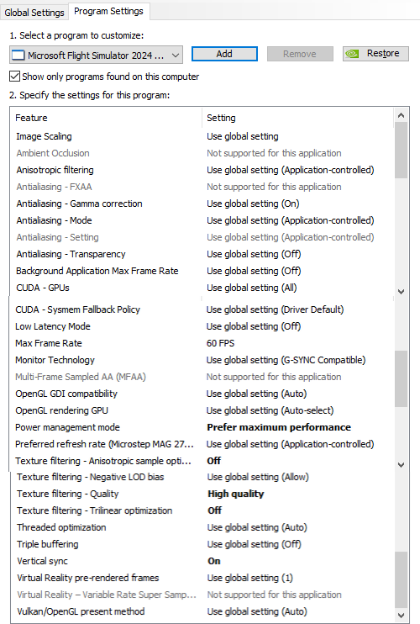Open the program selection dropdown arrow
Image resolution: width=420 pixels, height=624 pixels.
coord(176,56)
